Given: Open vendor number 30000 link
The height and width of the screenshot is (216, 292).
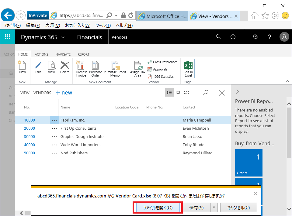Looking at the screenshot, I should [x=30, y=137].
